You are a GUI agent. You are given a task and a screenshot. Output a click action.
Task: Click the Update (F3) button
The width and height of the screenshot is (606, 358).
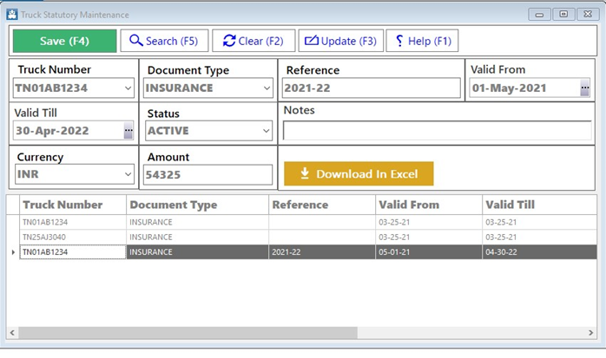341,41
